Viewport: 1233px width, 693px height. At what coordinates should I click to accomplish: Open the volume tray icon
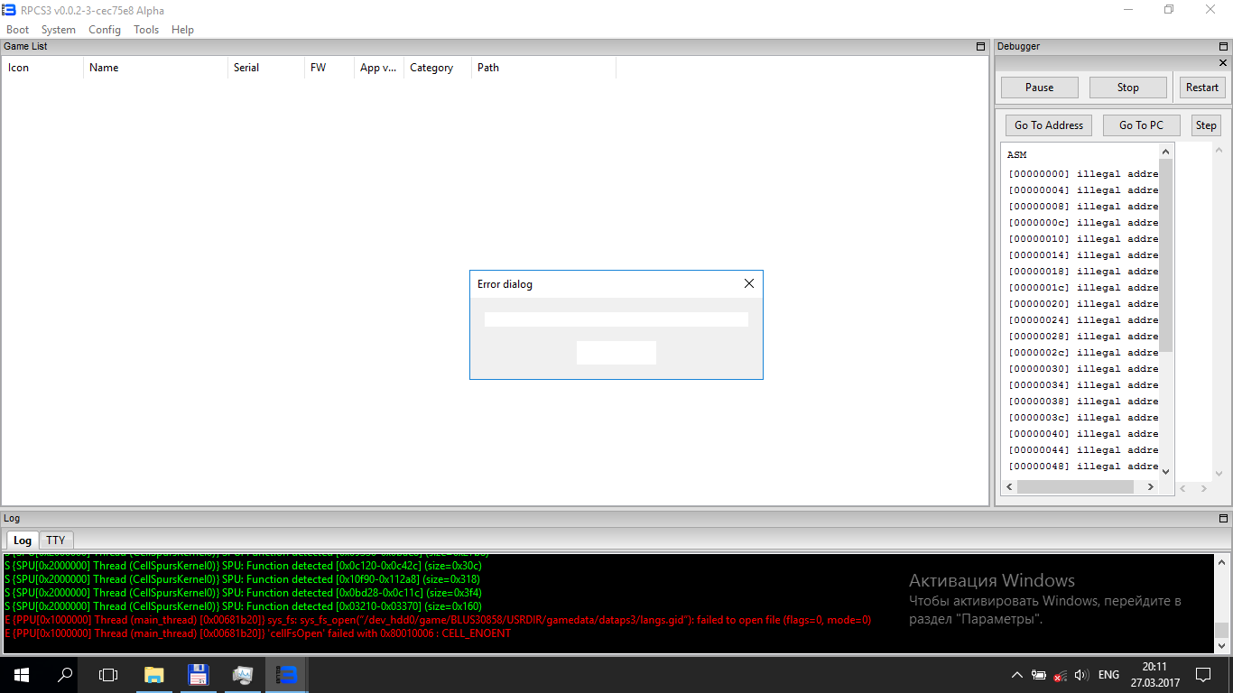1081,675
